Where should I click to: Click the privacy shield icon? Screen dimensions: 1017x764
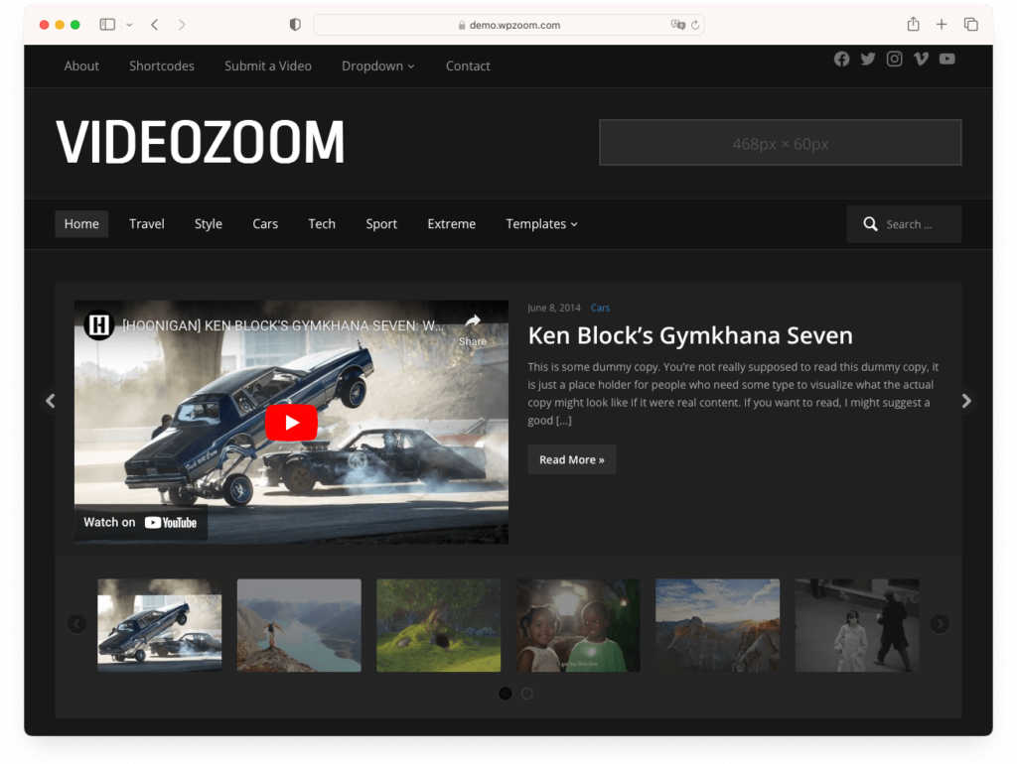point(295,25)
